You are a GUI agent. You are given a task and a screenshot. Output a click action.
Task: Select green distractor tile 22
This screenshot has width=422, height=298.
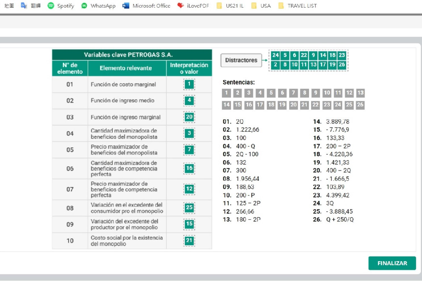point(304,55)
